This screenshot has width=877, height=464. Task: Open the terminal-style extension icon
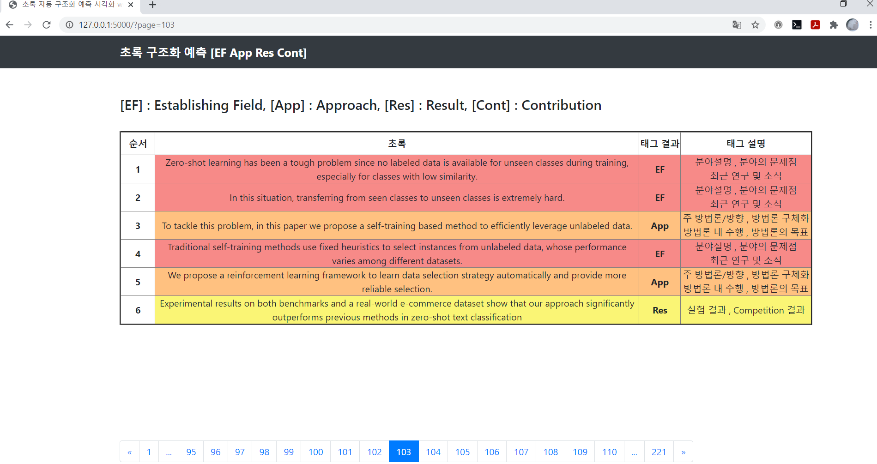[797, 25]
